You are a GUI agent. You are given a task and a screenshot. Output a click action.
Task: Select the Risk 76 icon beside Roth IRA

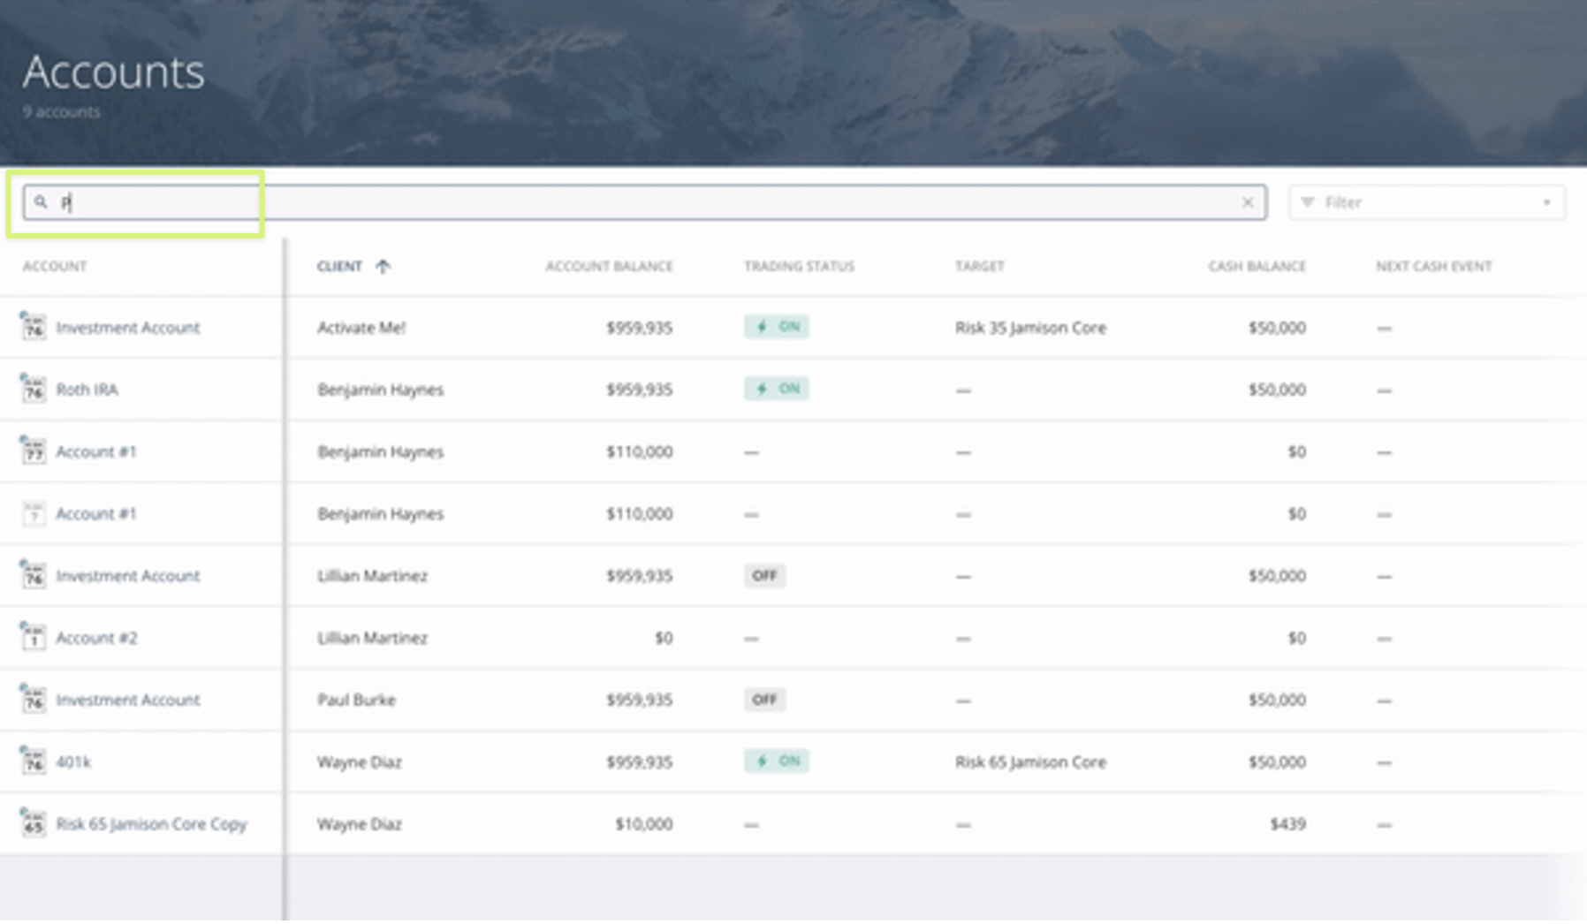coord(32,389)
